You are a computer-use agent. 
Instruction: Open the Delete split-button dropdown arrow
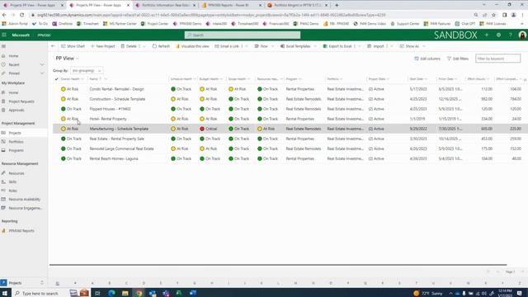pyautogui.click(x=144, y=46)
